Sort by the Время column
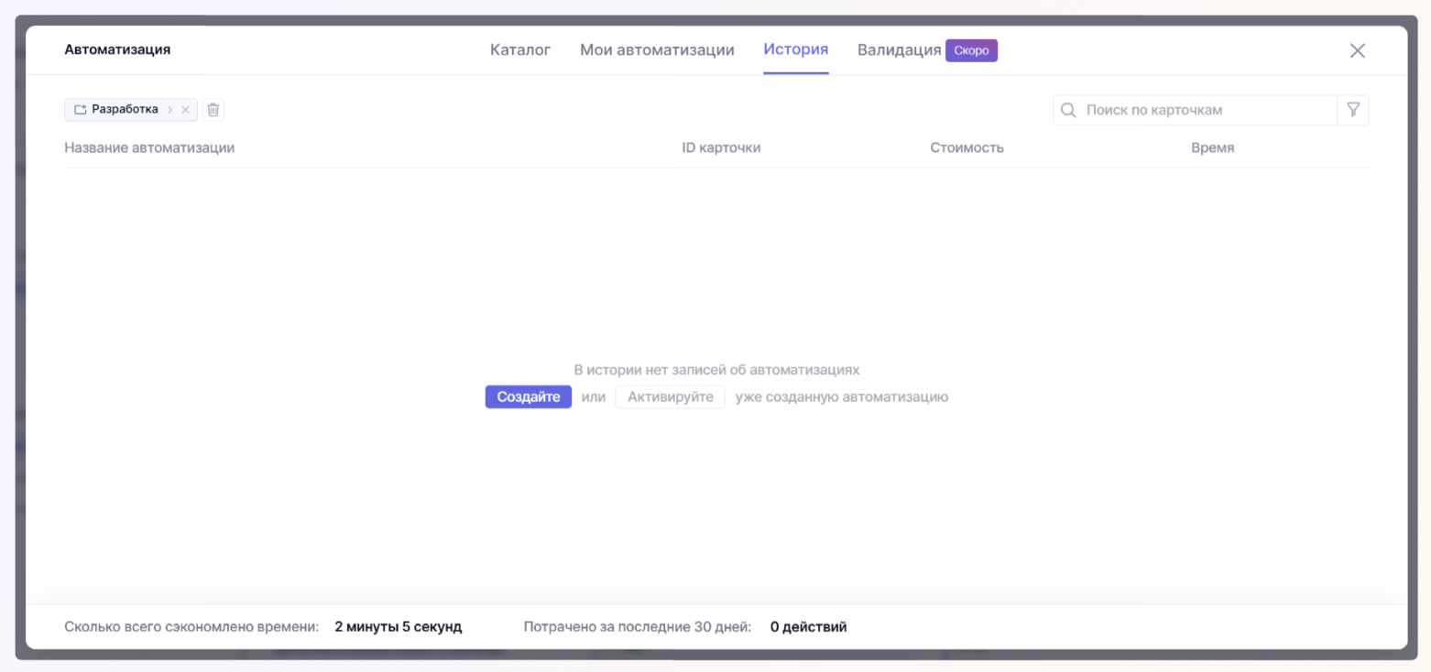Screen dimensions: 1431x672 pos(1212,147)
